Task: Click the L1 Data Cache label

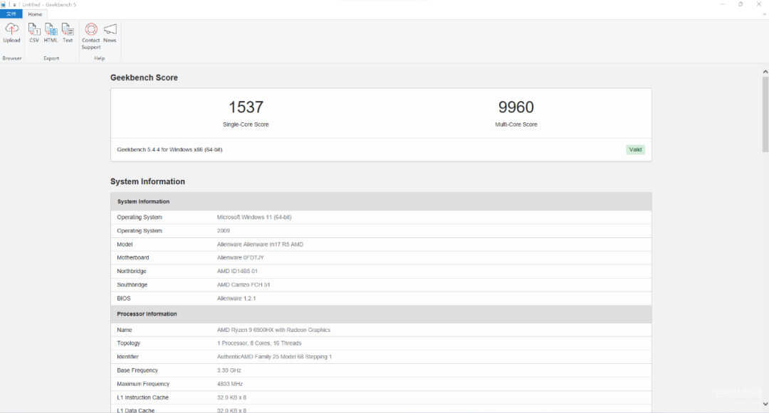Action: (x=136, y=411)
